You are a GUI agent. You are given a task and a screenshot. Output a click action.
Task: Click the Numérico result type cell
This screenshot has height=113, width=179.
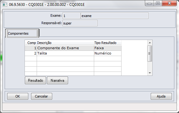(x=108, y=53)
